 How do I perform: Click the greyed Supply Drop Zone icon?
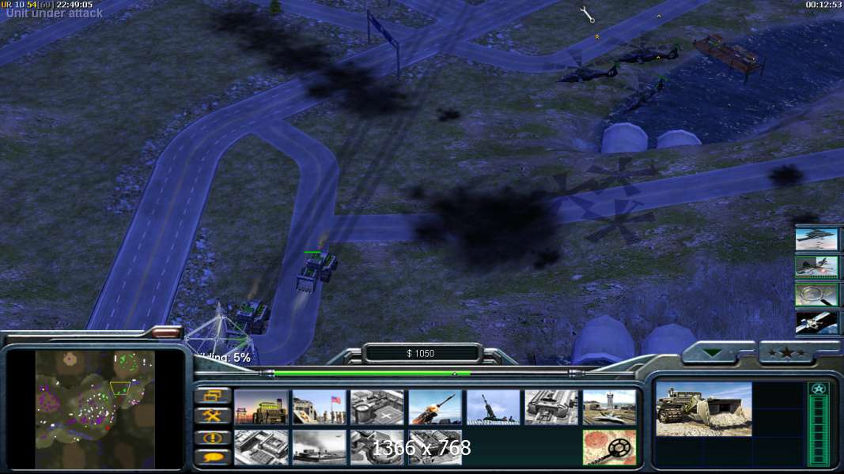coord(320,447)
